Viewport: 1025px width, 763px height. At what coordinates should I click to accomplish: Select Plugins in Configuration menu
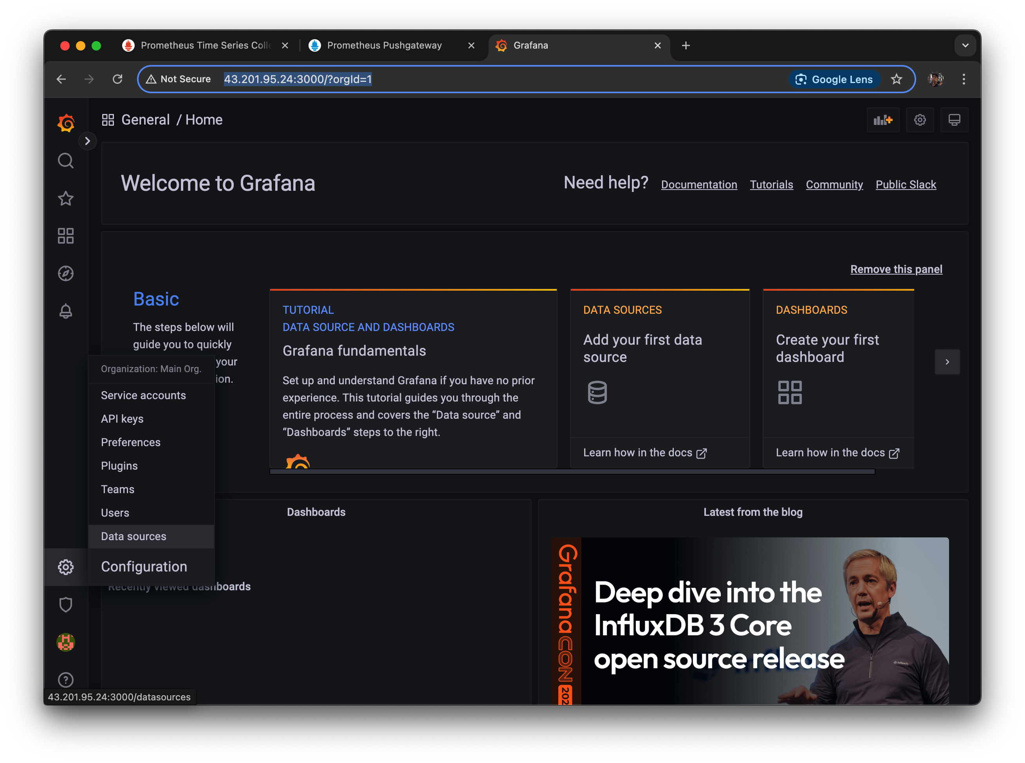[x=119, y=466]
